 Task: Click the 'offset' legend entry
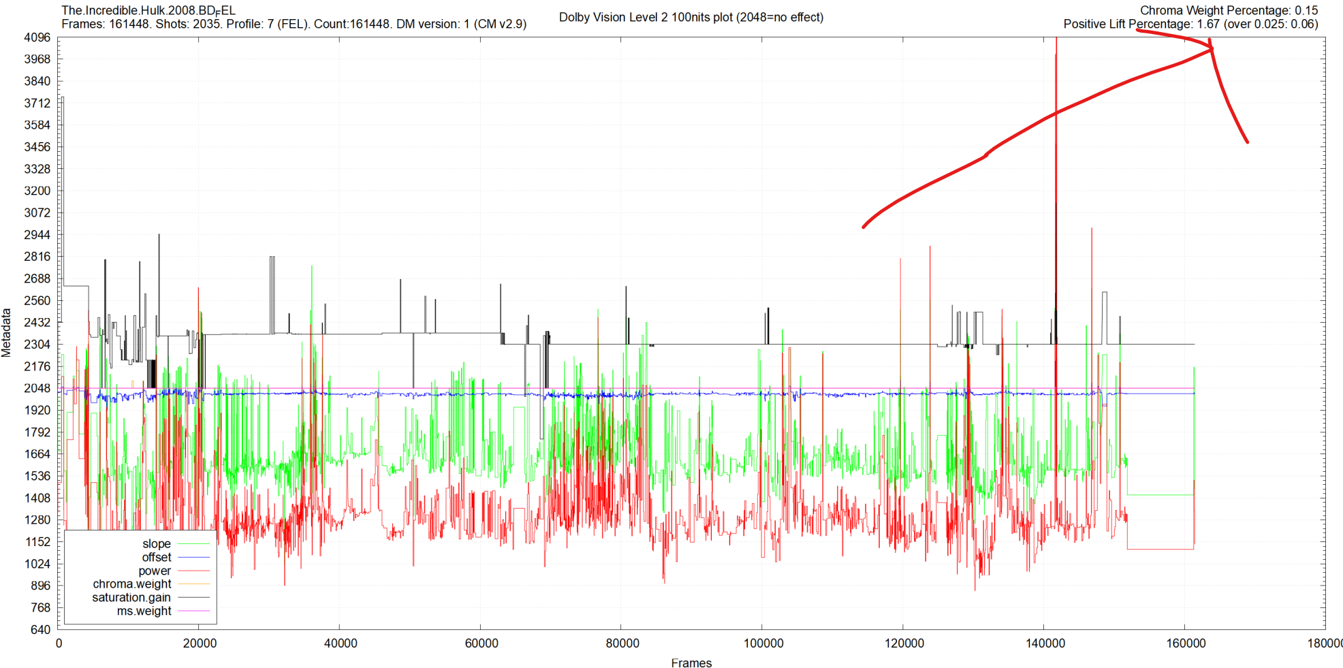point(157,557)
